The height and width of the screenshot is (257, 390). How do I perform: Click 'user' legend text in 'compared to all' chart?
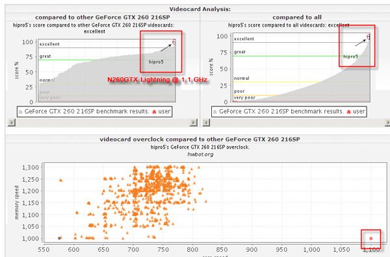(x=359, y=112)
